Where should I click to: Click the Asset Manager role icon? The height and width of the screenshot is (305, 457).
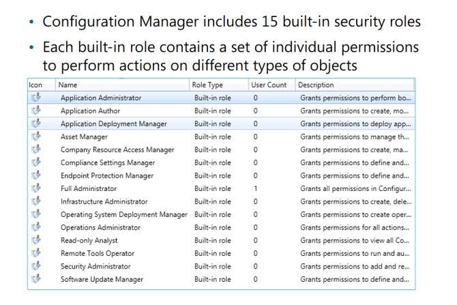coord(36,136)
